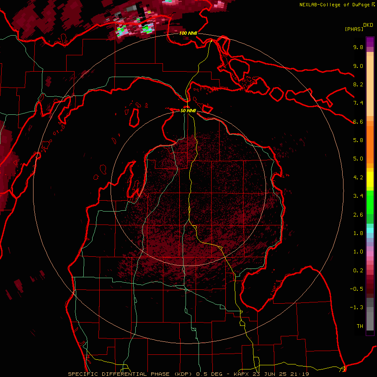This screenshot has height=377, width=377.
Task: Click the TH threshold label on scale
Action: tap(360, 326)
